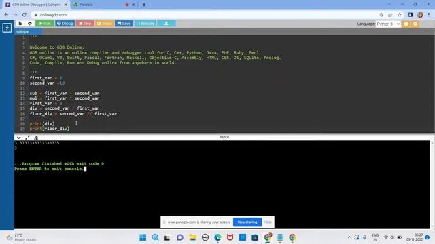This screenshot has width=435, height=244.
Task: Hide the Panopto screen sharing banner
Action: coord(268,222)
